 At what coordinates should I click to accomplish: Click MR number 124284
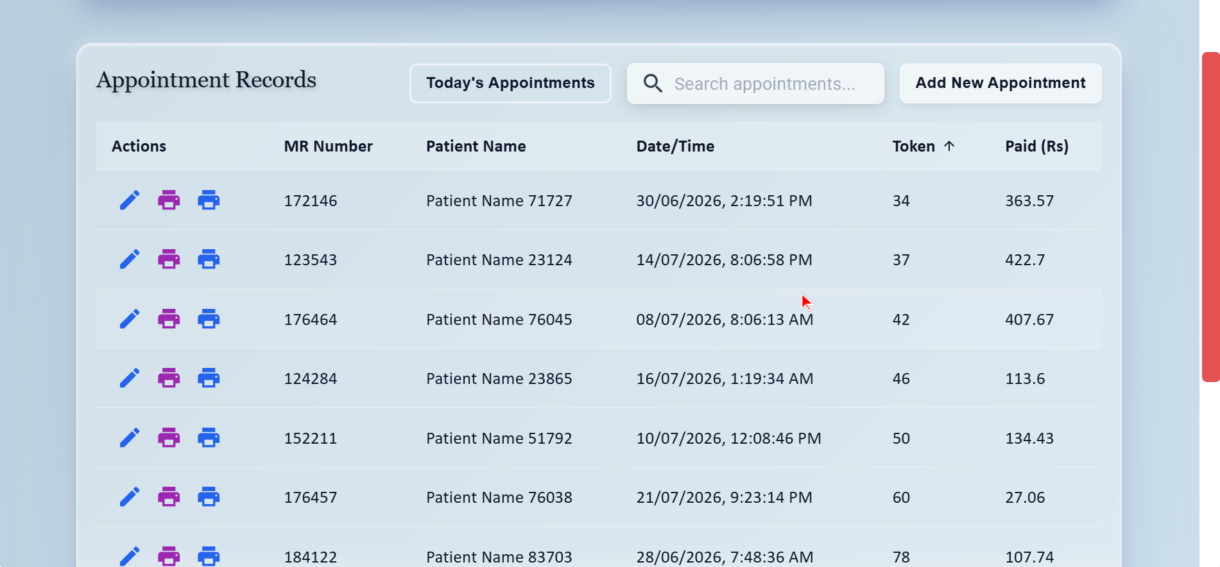coord(311,379)
